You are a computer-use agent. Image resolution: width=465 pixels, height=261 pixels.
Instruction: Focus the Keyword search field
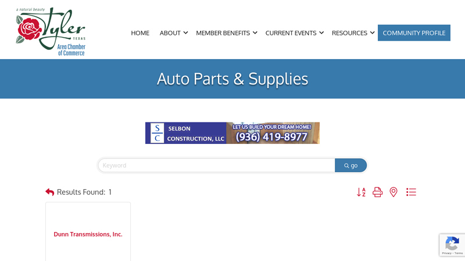pyautogui.click(x=216, y=165)
